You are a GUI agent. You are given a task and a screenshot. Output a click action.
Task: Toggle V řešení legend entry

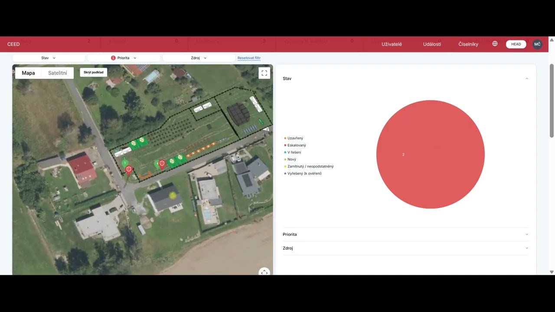pyautogui.click(x=292, y=153)
